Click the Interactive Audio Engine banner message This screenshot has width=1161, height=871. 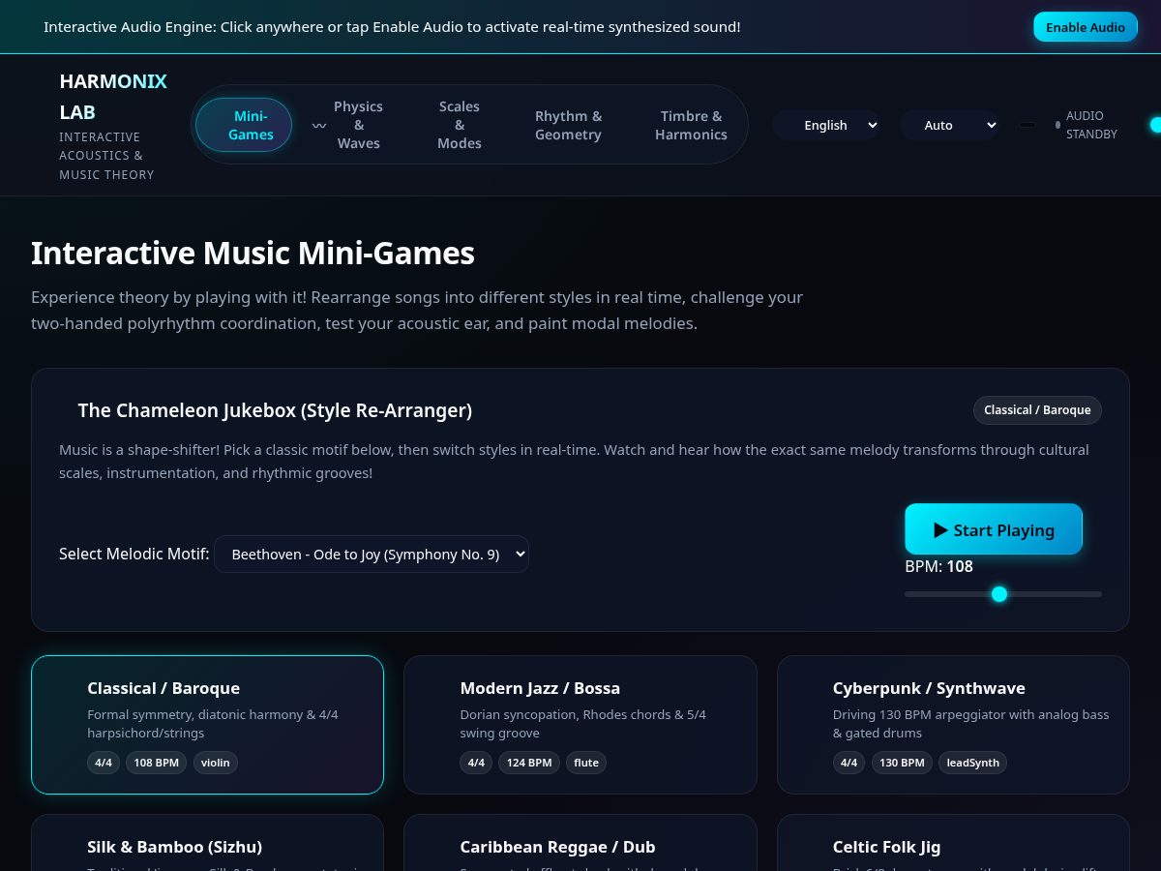392,27
